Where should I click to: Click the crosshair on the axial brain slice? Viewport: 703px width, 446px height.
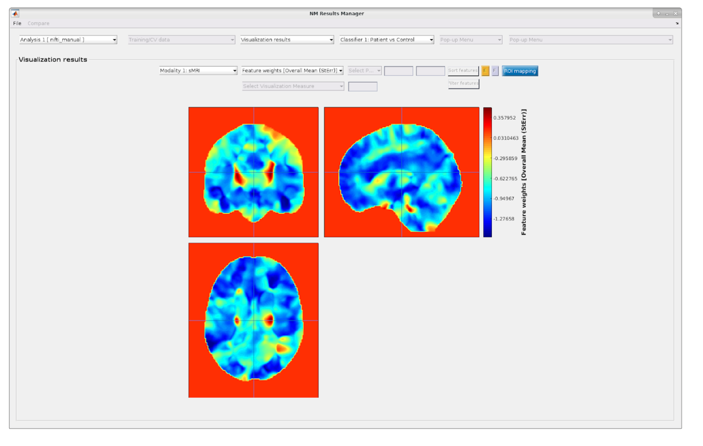tap(254, 320)
